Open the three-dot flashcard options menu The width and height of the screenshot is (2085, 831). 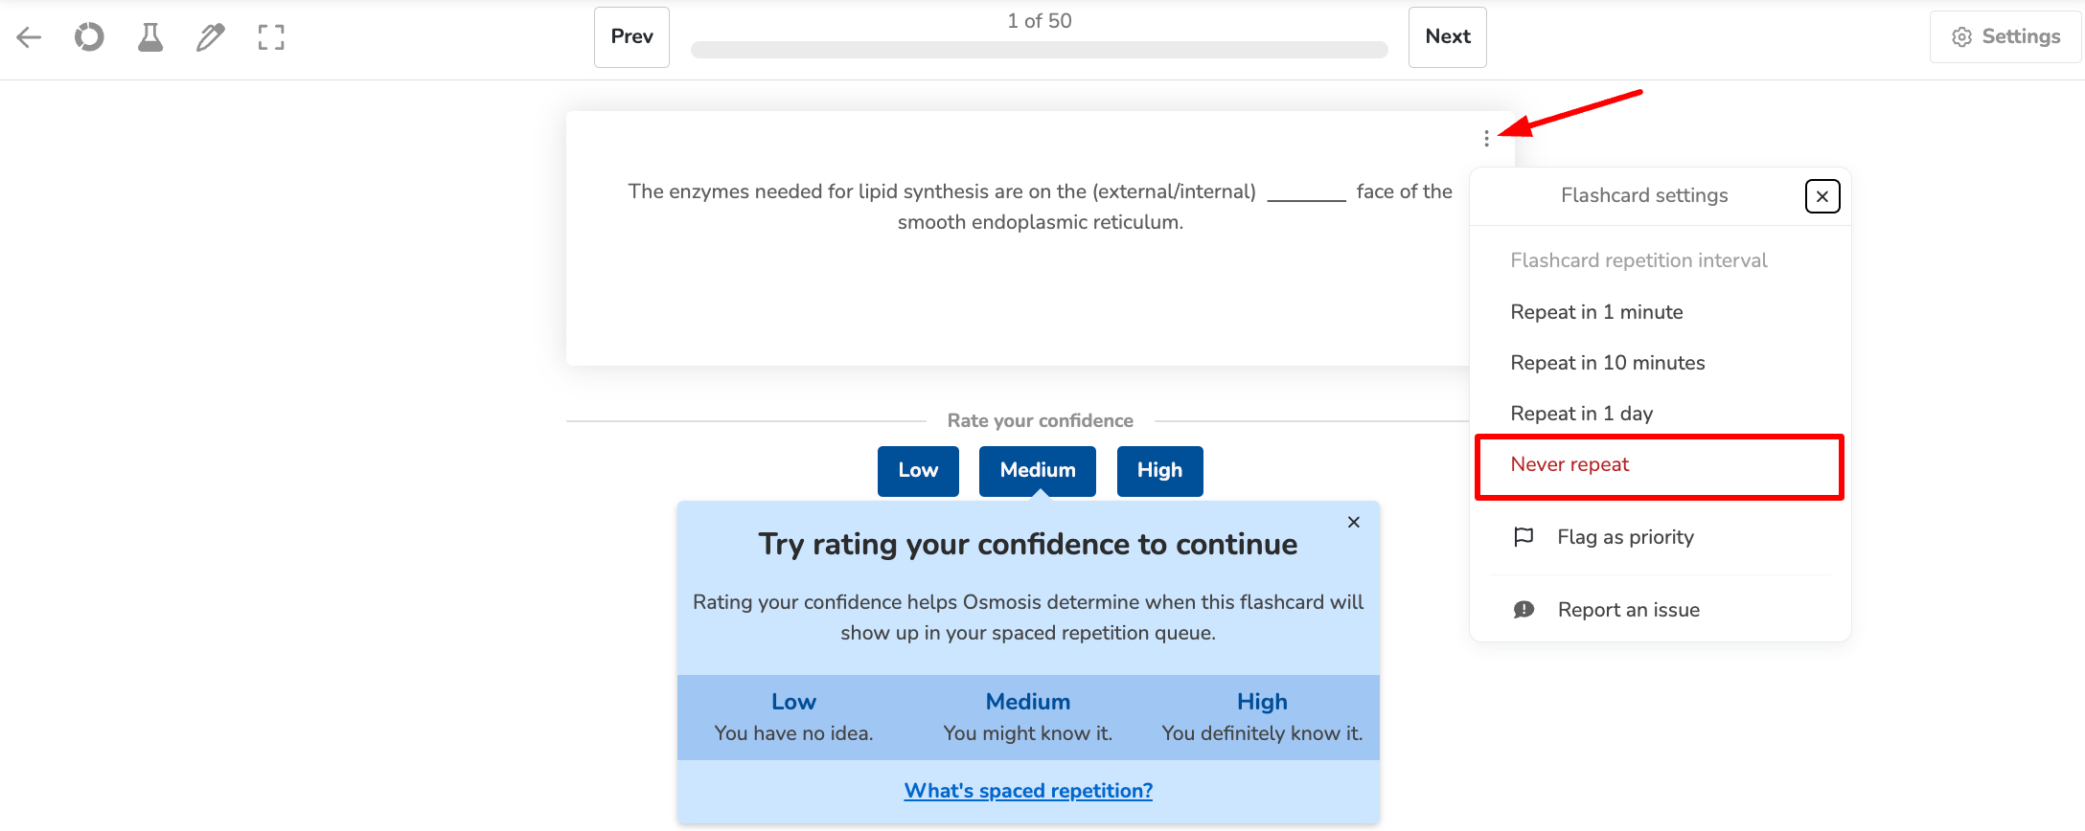coord(1486,139)
